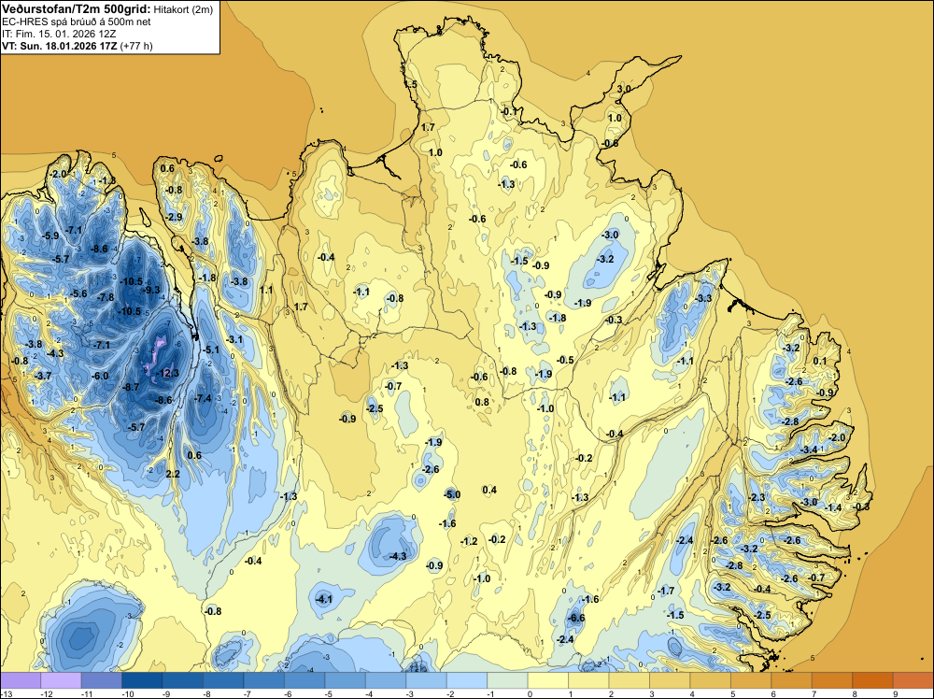
Task: Select the legend swatch between -1 and 0
Action: point(507,680)
